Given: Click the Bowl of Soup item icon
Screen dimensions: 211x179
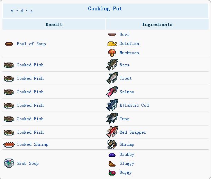Looking at the screenshot, I should 9,44.
